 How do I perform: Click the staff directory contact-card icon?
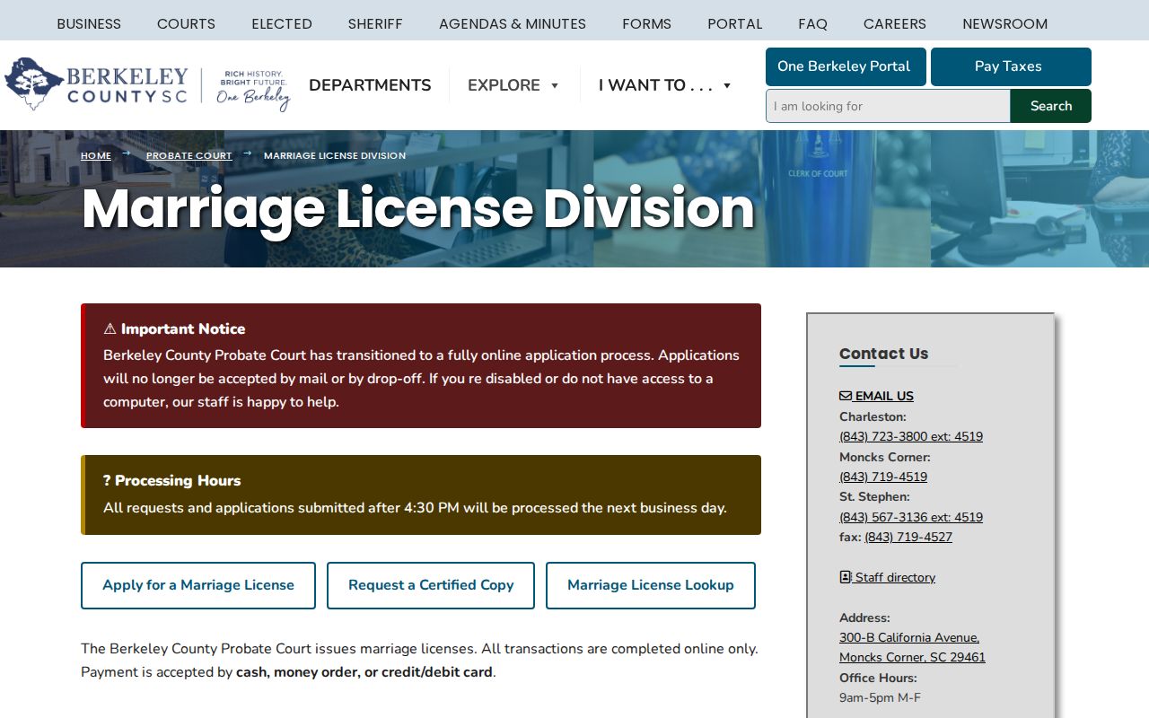click(846, 577)
